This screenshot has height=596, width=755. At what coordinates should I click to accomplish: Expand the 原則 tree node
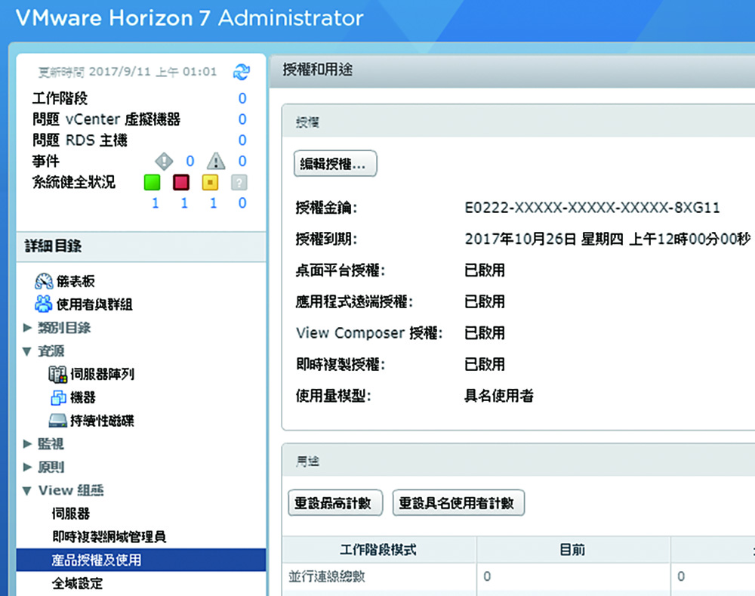coord(27,467)
